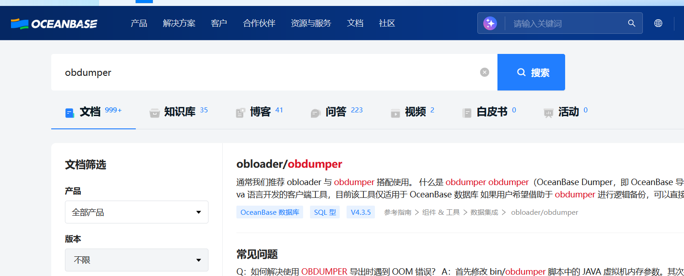Switch to the 知识库 tab

[179, 111]
